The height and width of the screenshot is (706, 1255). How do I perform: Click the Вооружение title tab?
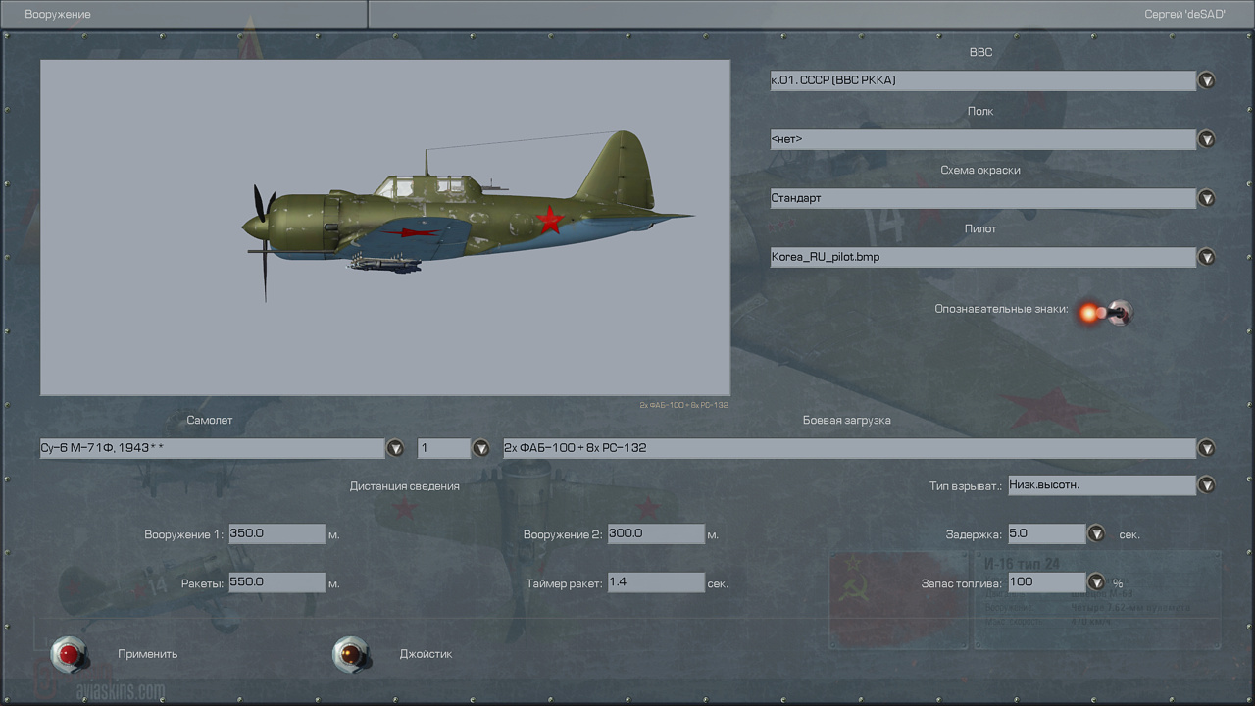pyautogui.click(x=59, y=15)
